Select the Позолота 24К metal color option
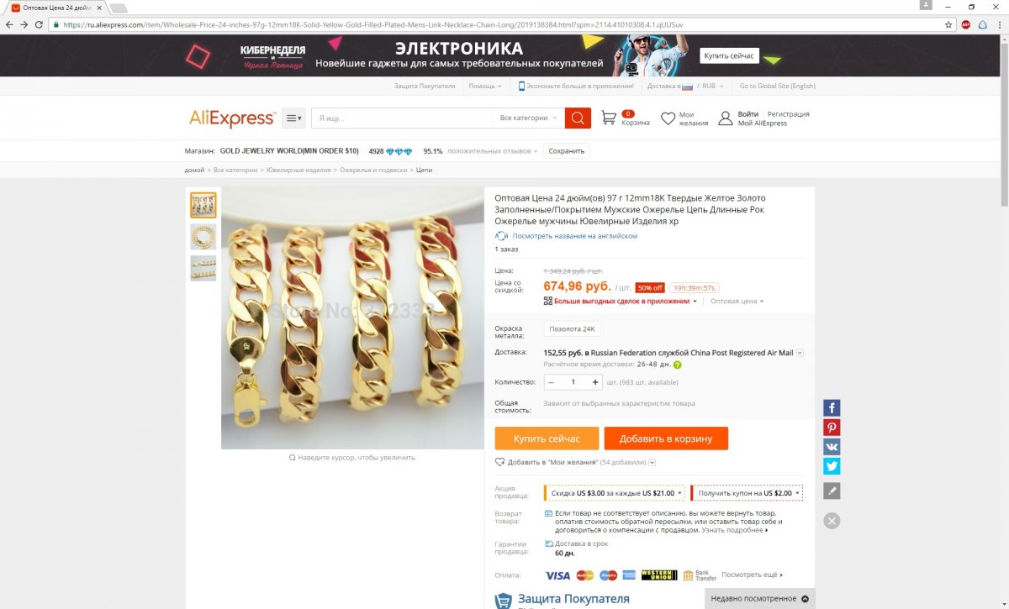 (x=573, y=328)
